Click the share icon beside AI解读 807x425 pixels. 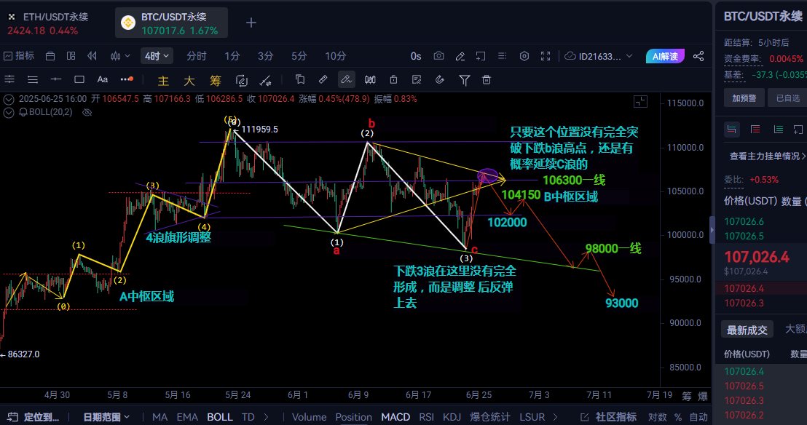click(698, 56)
